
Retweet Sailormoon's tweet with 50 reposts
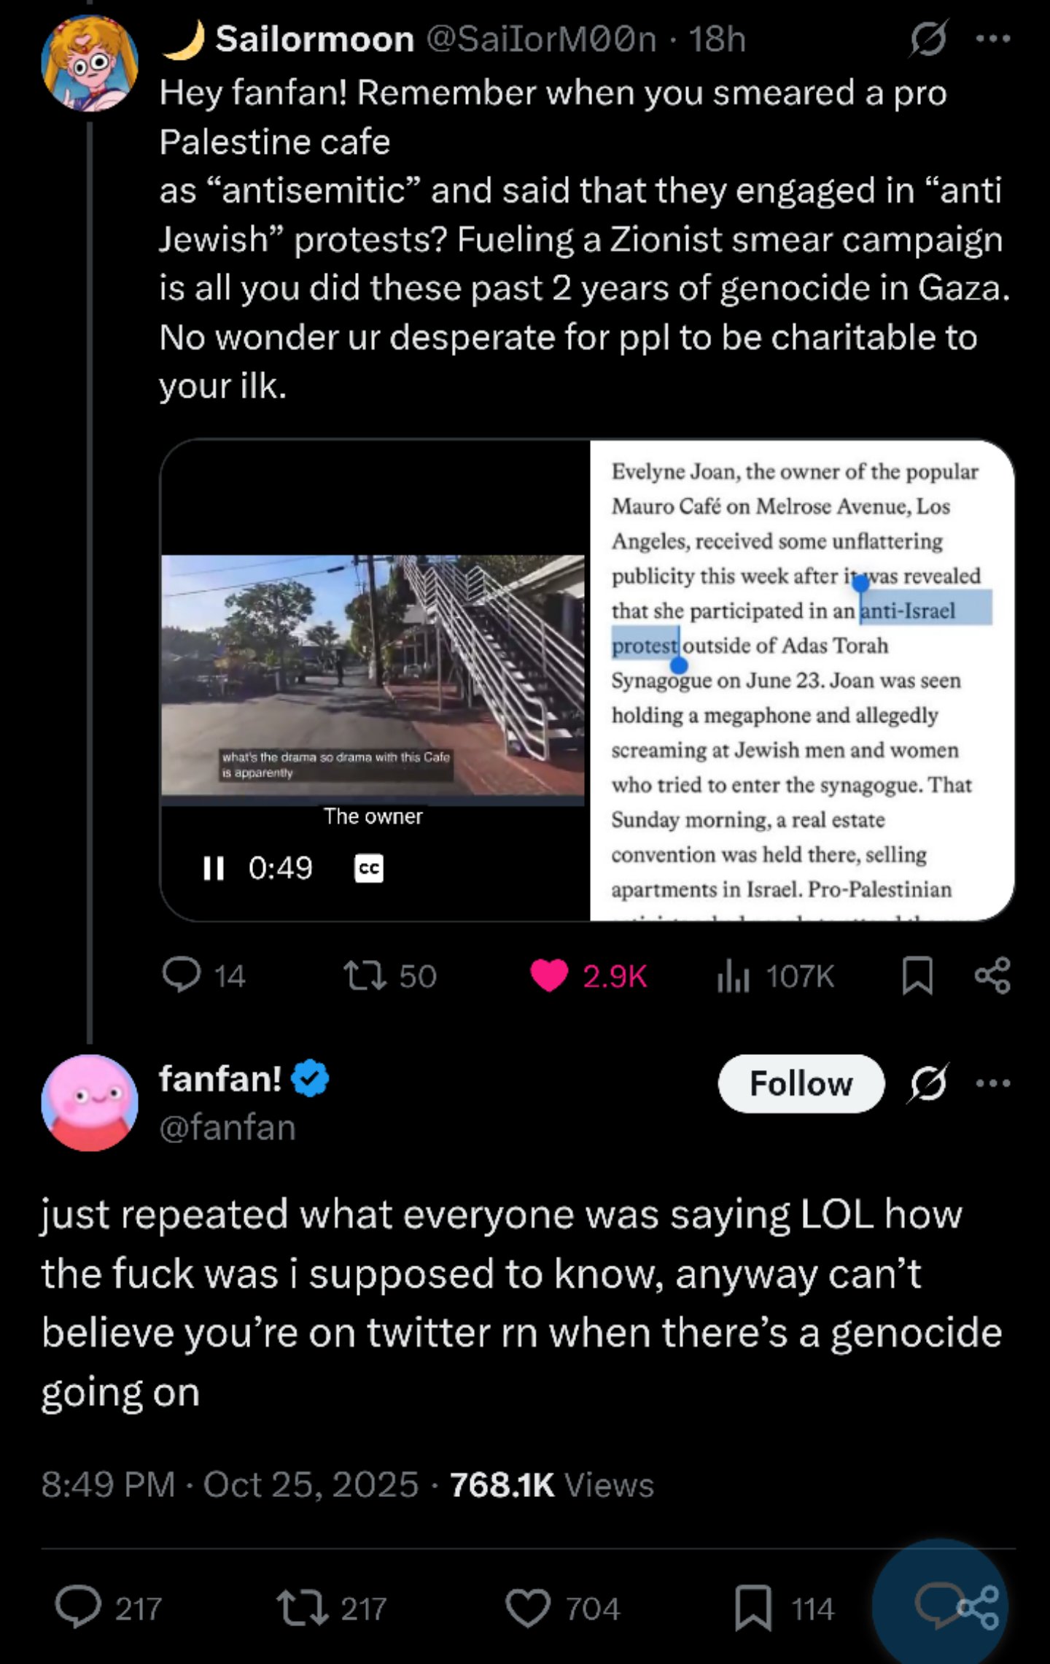[365, 975]
